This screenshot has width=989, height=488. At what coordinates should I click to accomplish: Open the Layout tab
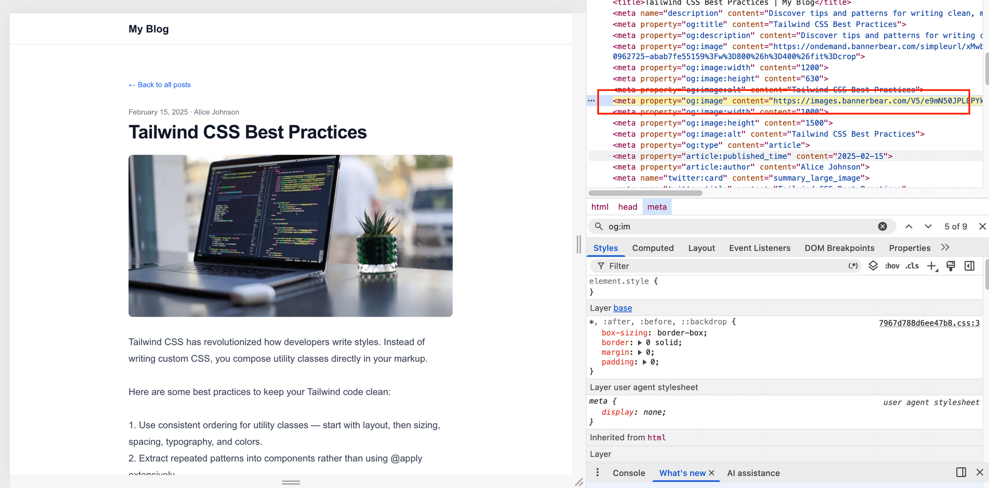click(x=701, y=248)
